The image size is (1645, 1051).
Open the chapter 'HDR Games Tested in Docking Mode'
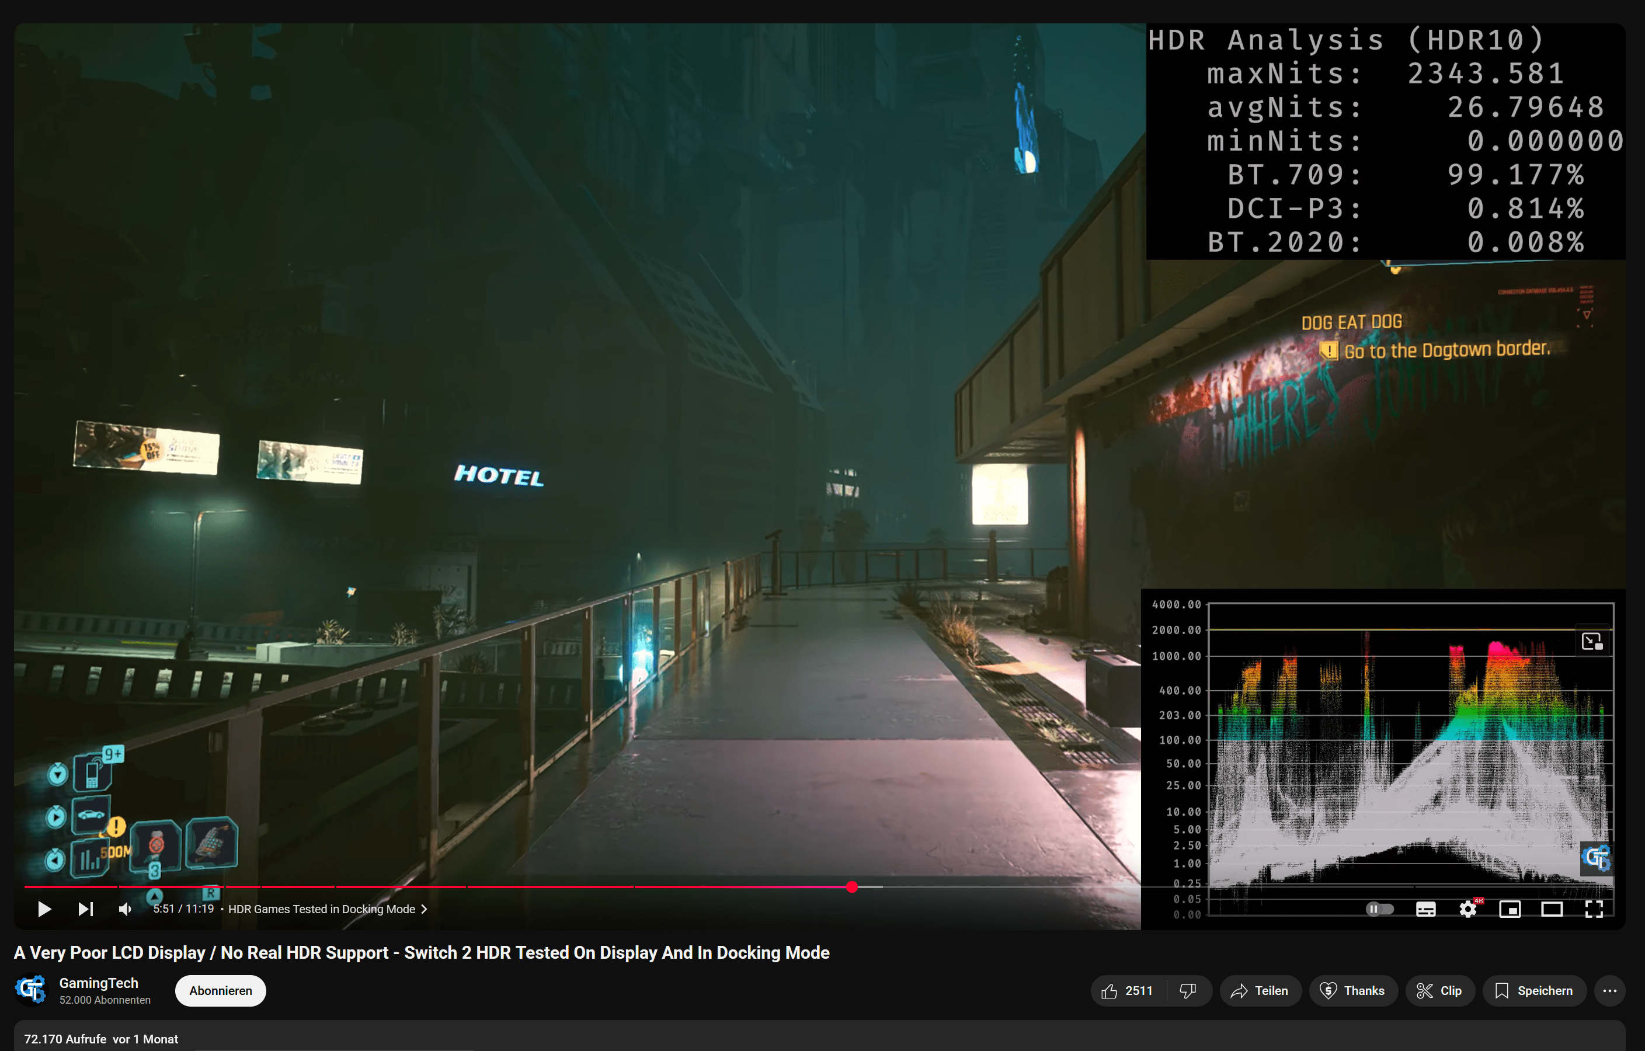click(x=327, y=909)
